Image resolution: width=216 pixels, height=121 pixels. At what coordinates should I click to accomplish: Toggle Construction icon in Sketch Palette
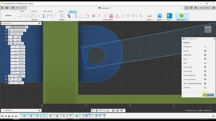click(205, 47)
